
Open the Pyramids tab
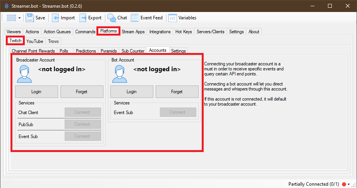tap(108, 51)
